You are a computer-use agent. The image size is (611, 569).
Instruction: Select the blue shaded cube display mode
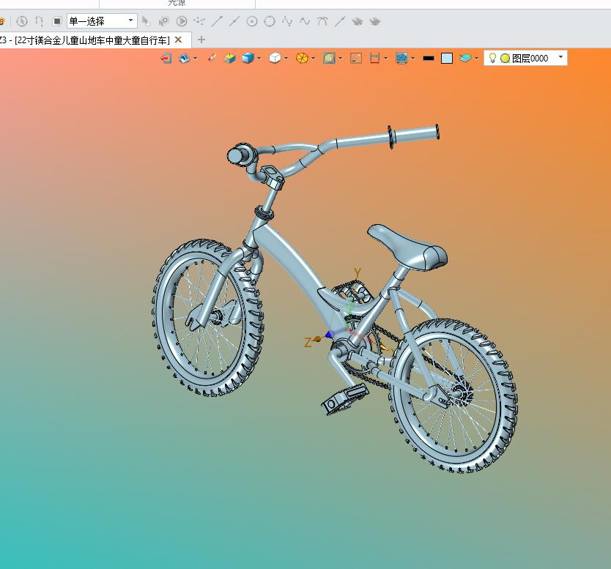pyautogui.click(x=248, y=59)
